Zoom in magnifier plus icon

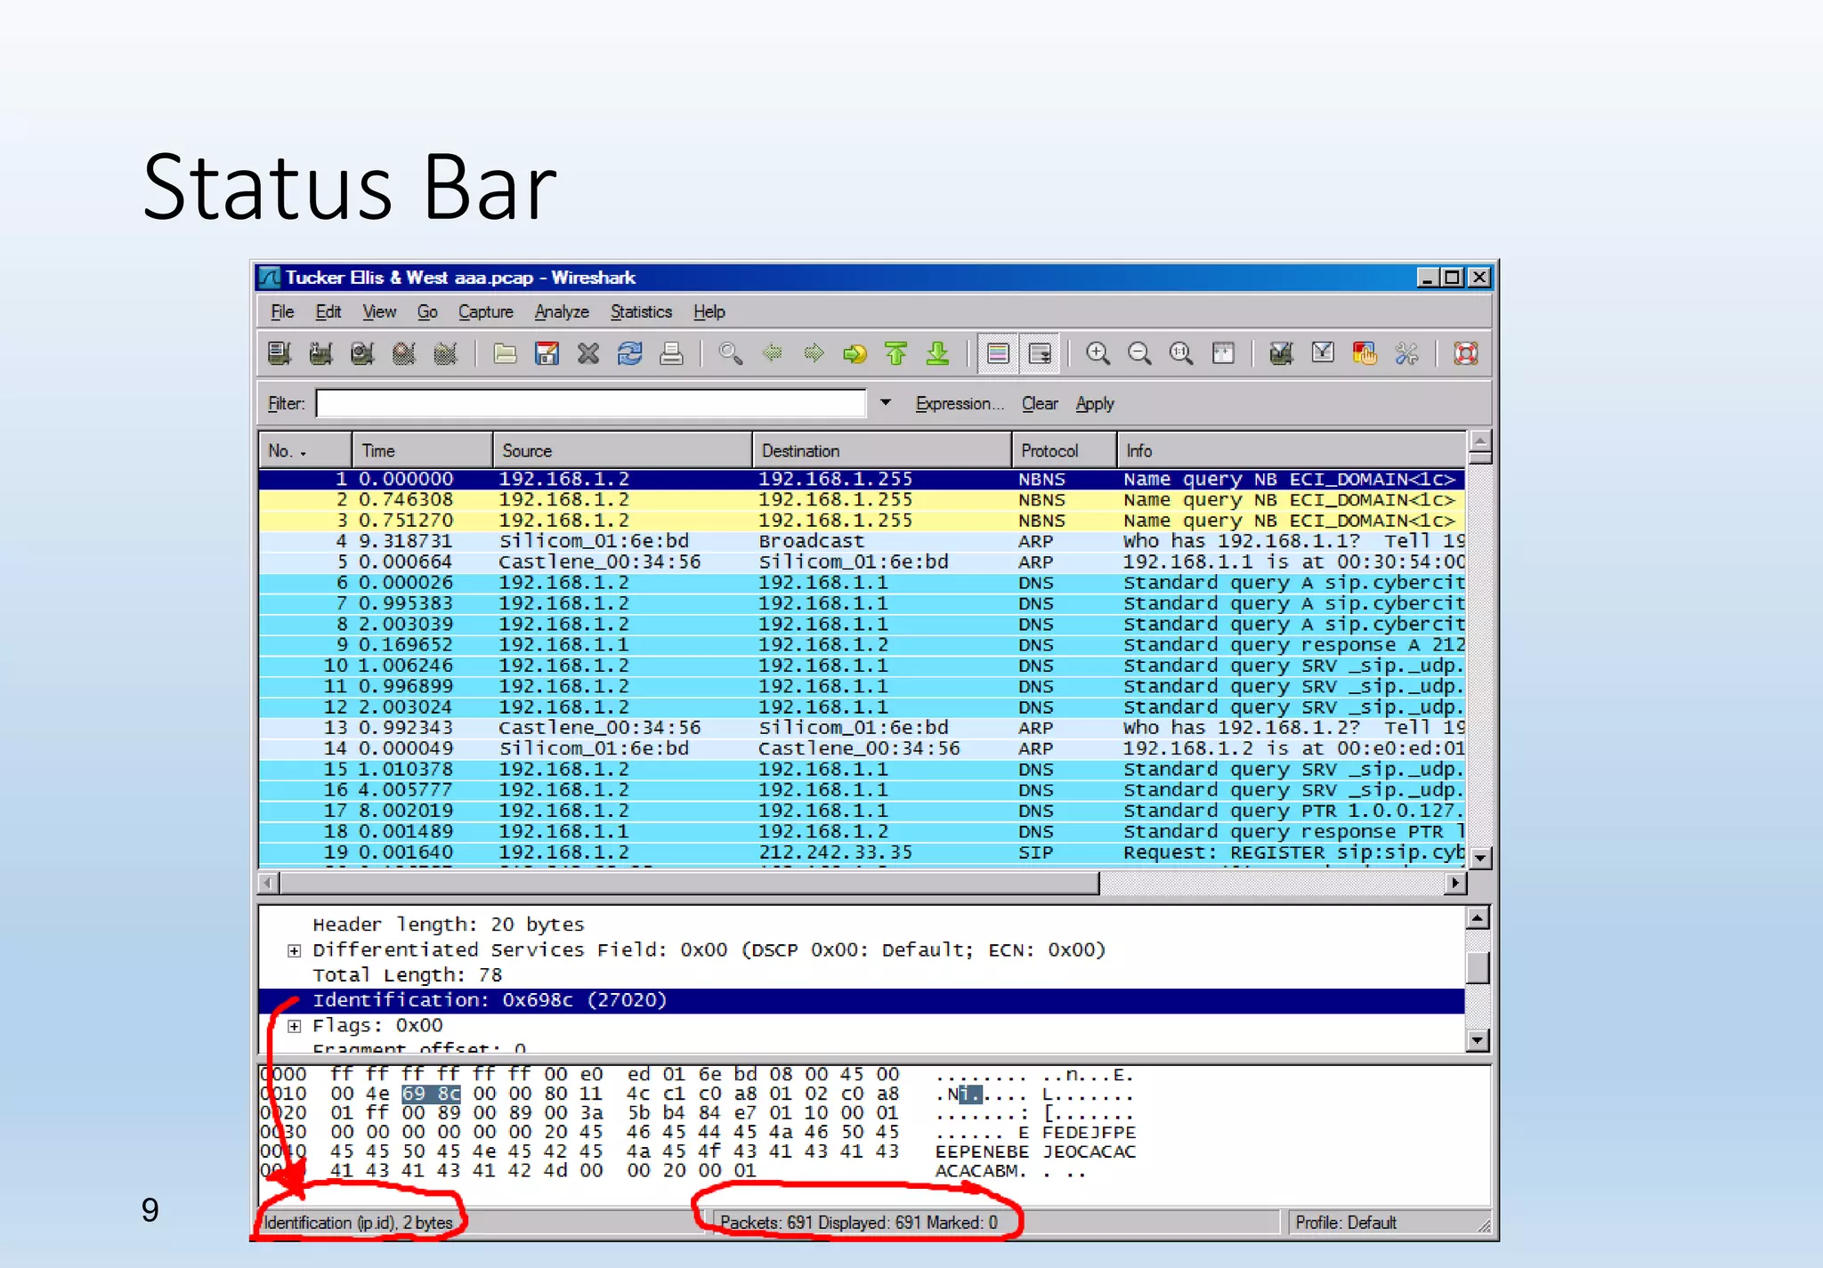pos(1098,353)
